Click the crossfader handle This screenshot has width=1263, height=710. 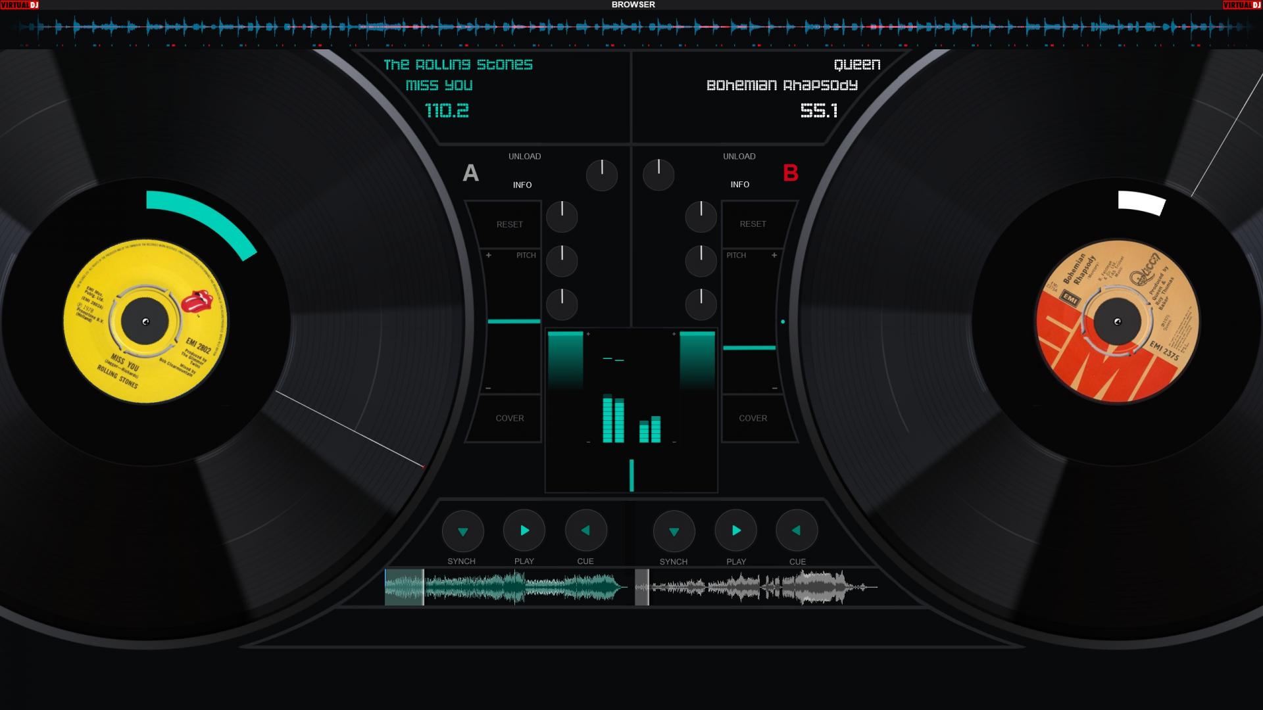pyautogui.click(x=631, y=475)
